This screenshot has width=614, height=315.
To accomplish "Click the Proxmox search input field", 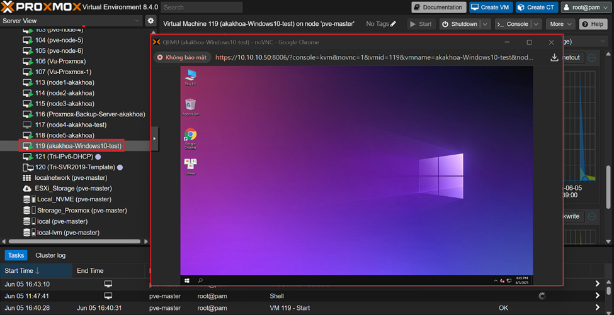I will [202, 8].
